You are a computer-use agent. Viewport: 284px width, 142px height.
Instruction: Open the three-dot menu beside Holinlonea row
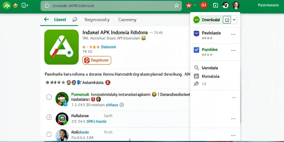[x=233, y=119]
